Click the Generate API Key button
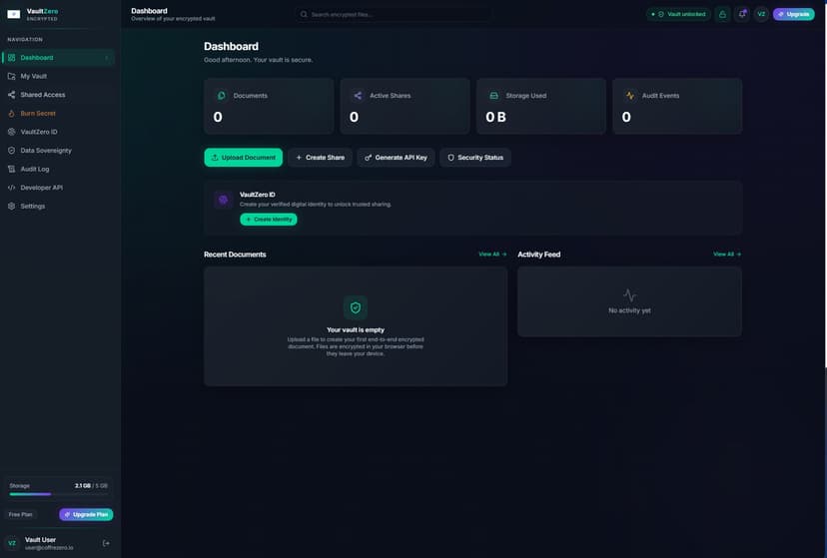 click(397, 158)
